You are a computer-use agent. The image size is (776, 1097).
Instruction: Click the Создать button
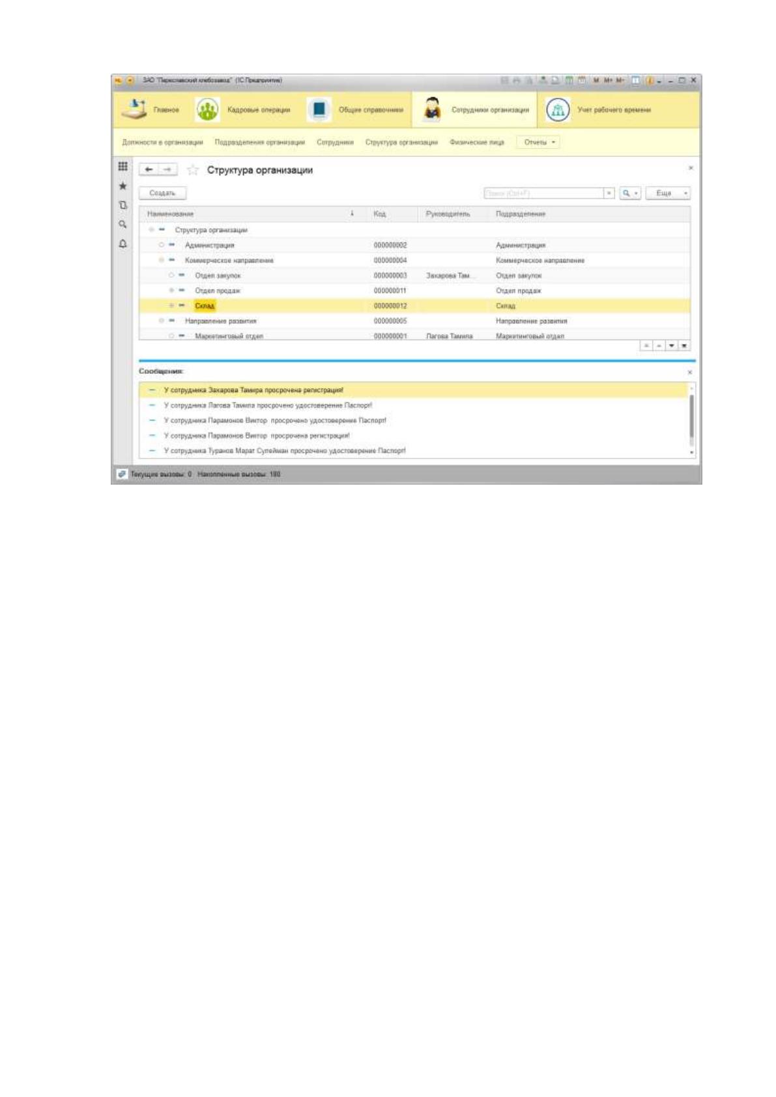click(162, 193)
